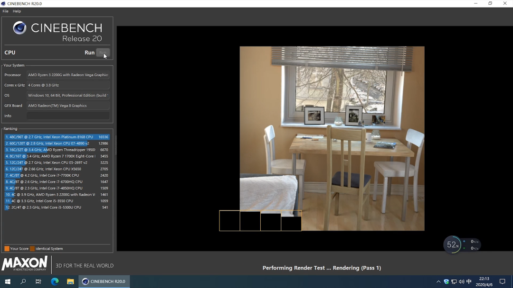
Task: Click the volume speaker tray icon
Action: (461, 281)
